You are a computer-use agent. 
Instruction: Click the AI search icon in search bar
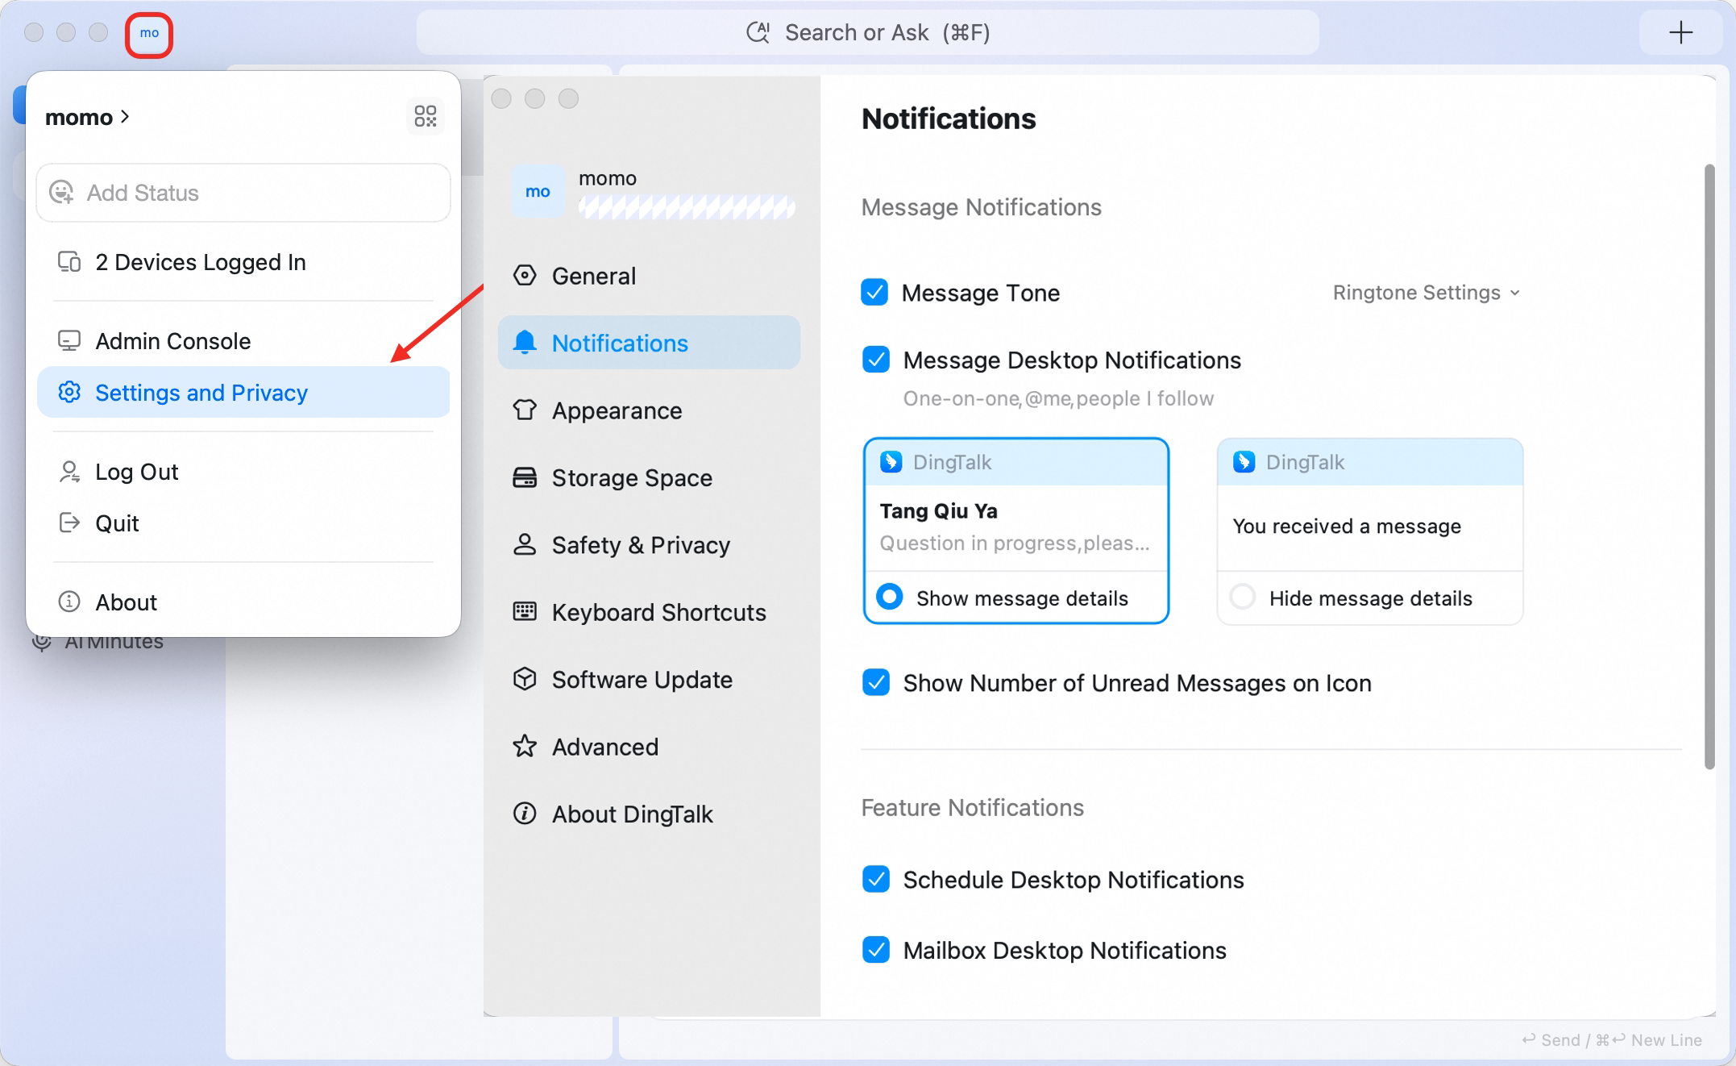758,32
